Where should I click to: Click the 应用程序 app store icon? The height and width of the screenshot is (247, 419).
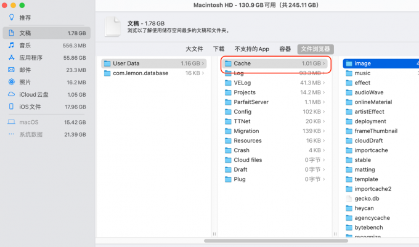click(11, 57)
